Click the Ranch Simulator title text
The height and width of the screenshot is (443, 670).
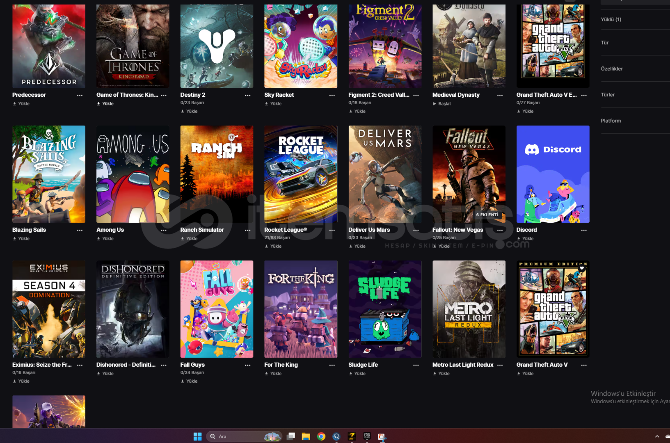coord(202,230)
